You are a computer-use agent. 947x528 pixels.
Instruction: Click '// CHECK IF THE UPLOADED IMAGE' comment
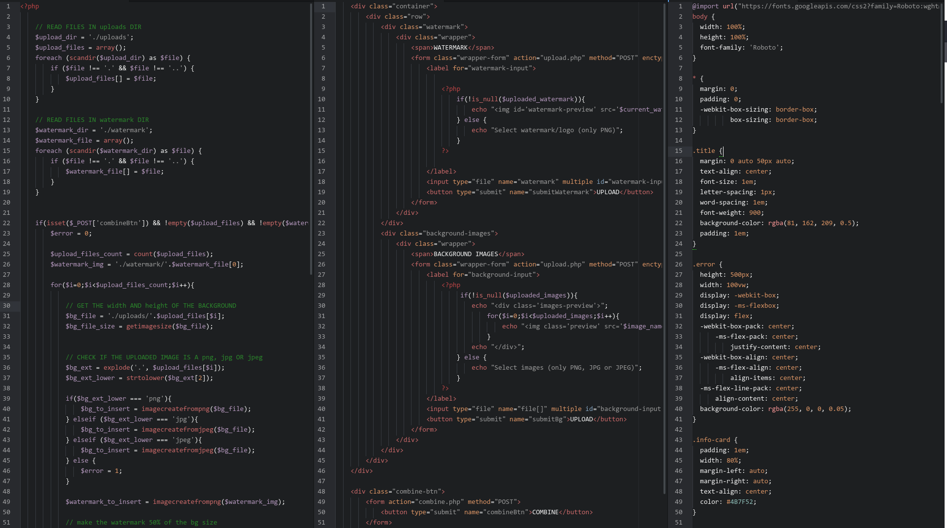coord(164,357)
